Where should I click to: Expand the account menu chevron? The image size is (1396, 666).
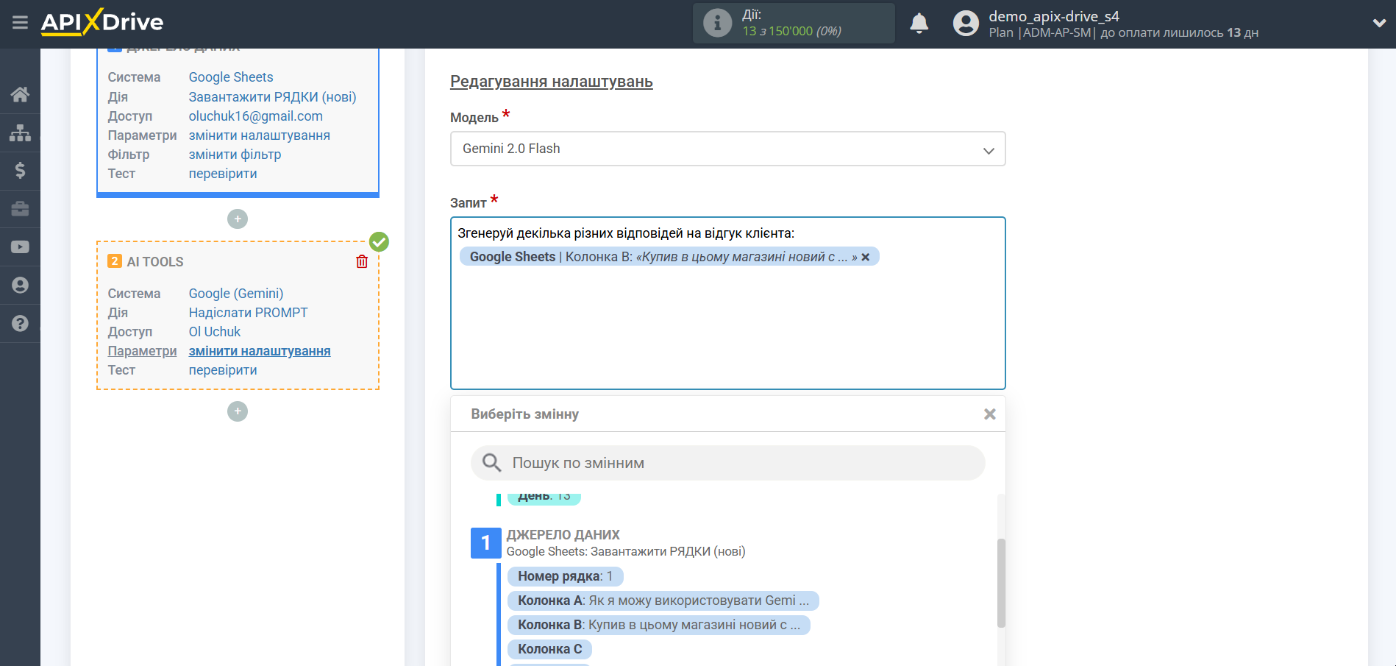1379,24
